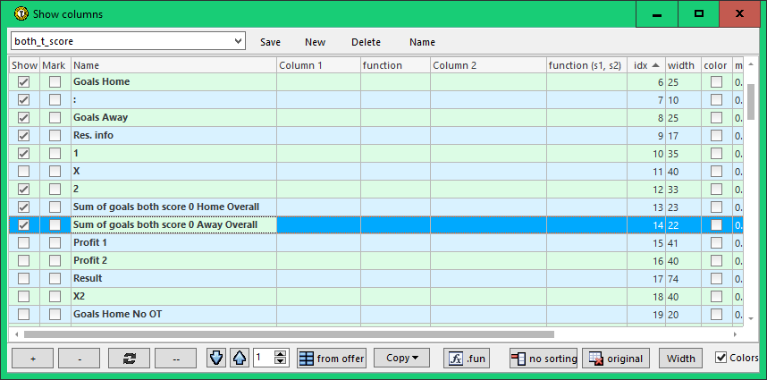Open the .fun function button
Image resolution: width=767 pixels, height=380 pixels.
pos(468,359)
